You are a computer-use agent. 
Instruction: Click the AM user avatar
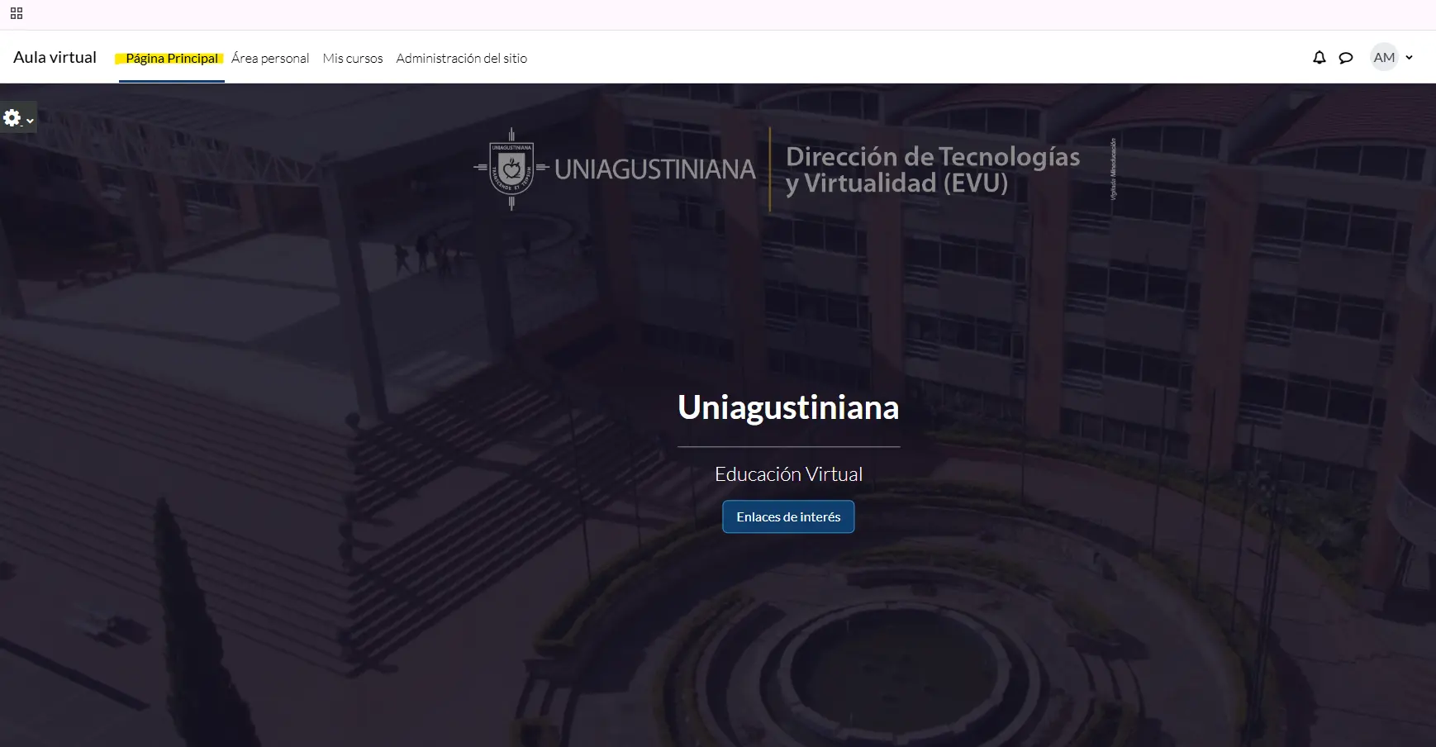pyautogui.click(x=1384, y=57)
